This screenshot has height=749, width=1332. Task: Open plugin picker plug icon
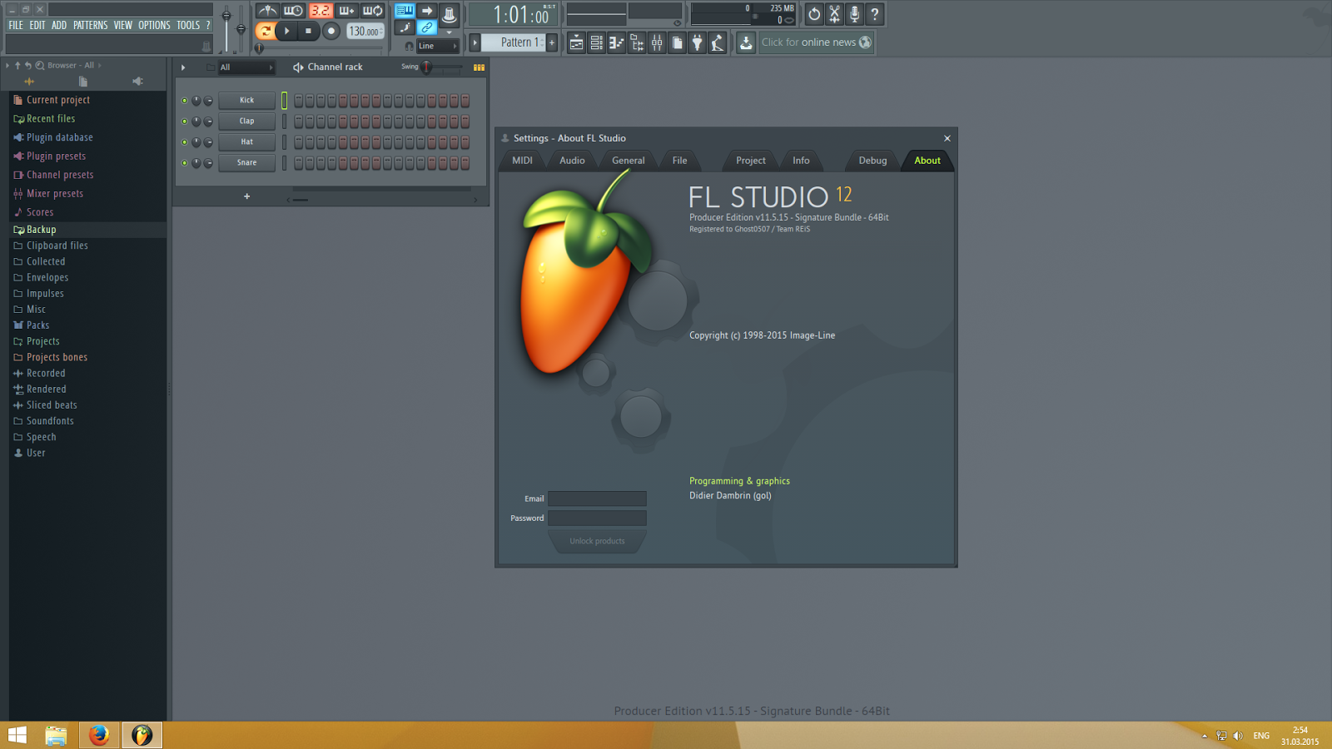[698, 43]
